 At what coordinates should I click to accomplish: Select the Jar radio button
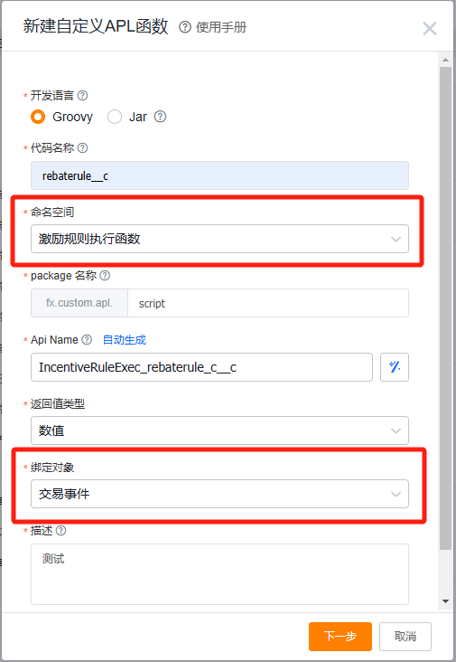coord(115,117)
